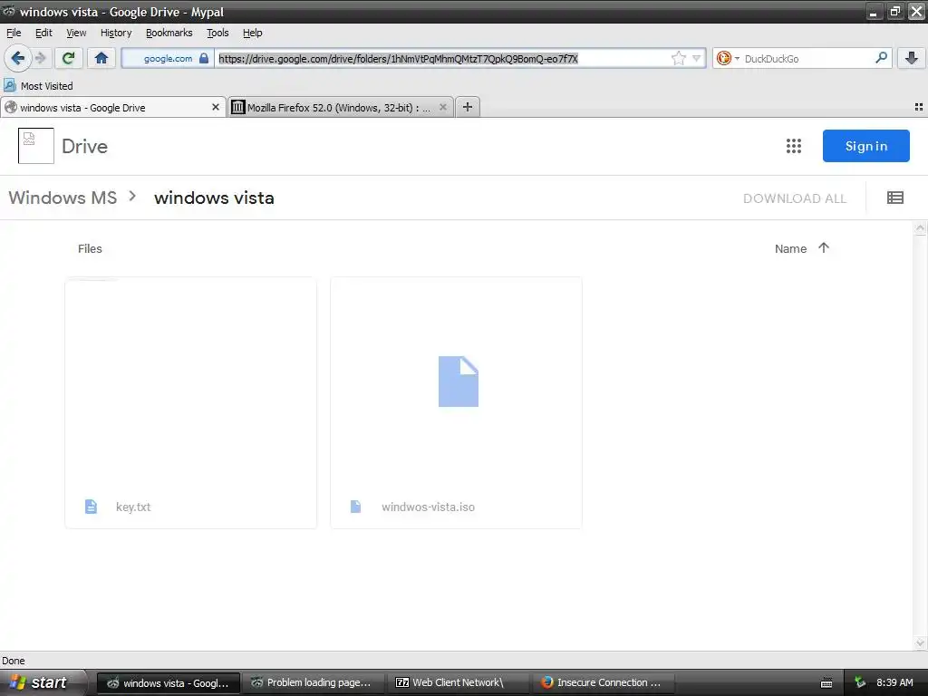Open the downloads arrow button

[912, 58]
